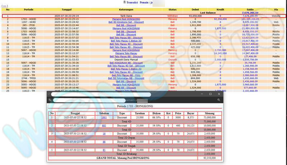Open Menang Pool HOKIDRAW in row 12

(x=126, y=50)
